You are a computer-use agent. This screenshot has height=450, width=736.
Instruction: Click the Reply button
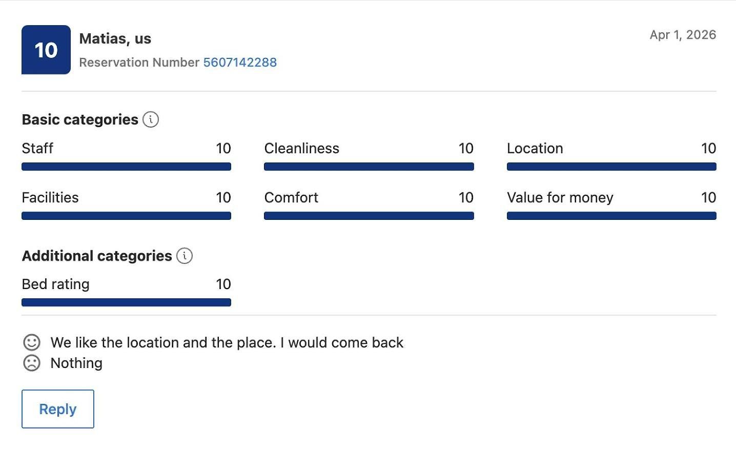(58, 409)
